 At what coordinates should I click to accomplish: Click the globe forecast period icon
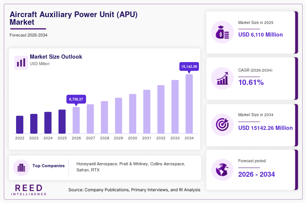tap(222, 170)
